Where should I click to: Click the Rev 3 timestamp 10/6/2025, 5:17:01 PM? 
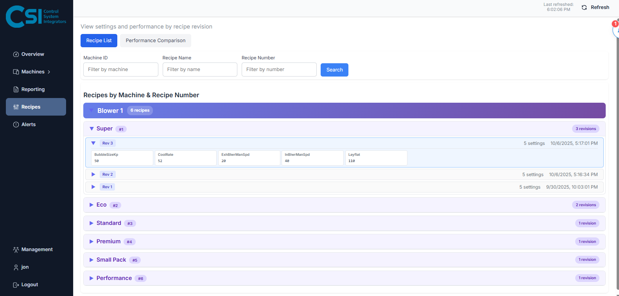(x=574, y=143)
